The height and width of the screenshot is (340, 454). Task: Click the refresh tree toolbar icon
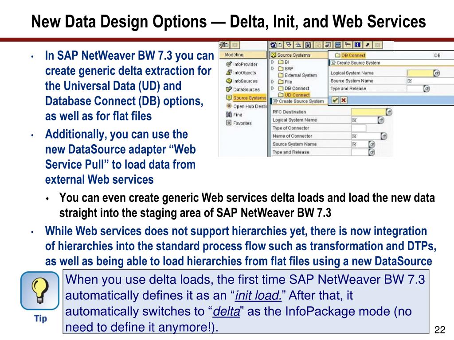tap(273, 45)
